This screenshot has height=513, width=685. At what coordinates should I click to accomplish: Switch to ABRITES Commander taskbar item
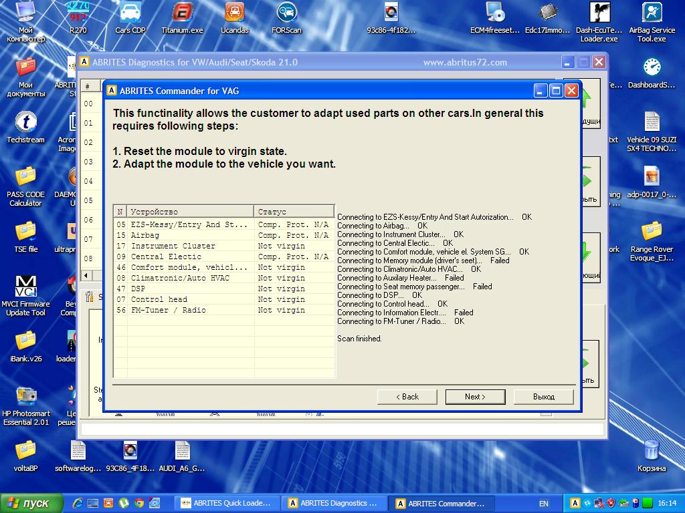click(x=442, y=504)
